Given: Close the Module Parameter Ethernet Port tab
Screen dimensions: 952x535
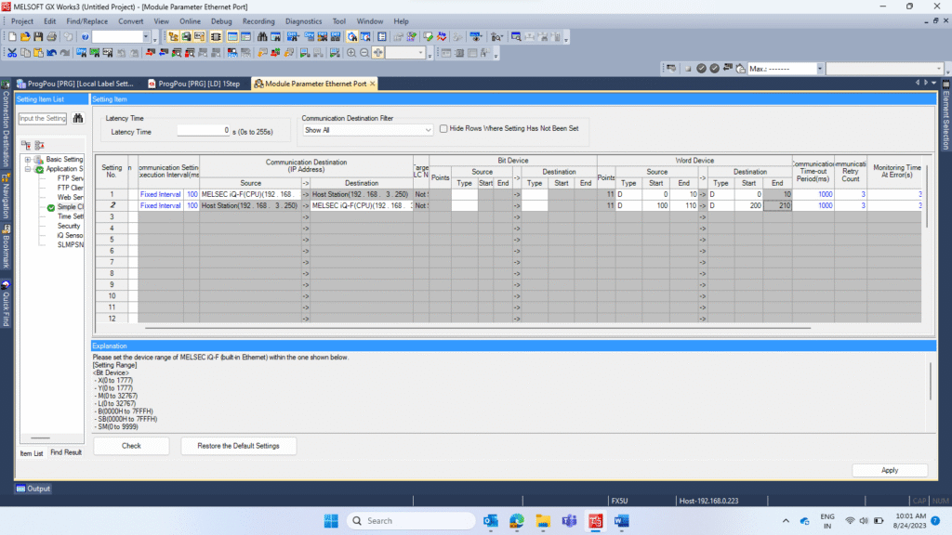Looking at the screenshot, I should tap(372, 84).
